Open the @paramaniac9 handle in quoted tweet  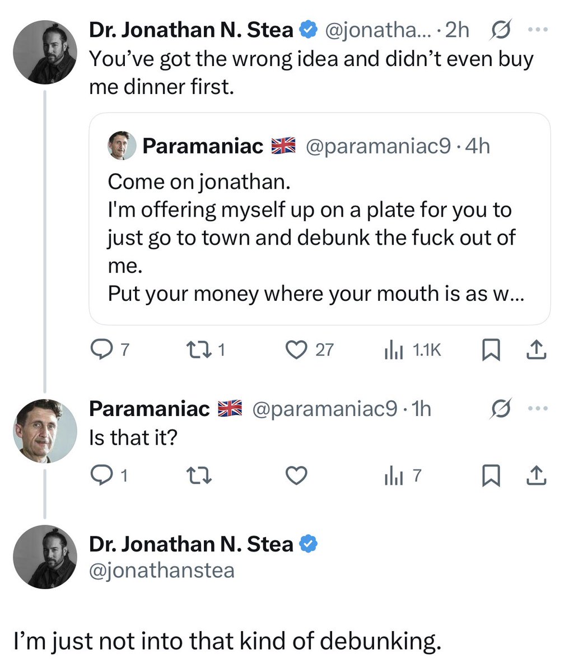(x=377, y=146)
